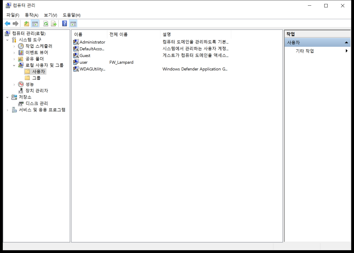Open the 기타 작업 submenu arrow
The image size is (354, 253).
coord(347,51)
